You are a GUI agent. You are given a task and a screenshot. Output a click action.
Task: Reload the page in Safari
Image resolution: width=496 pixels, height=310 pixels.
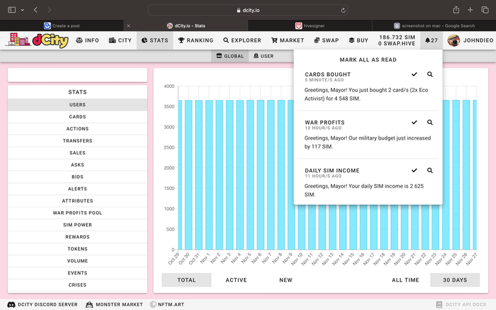pyautogui.click(x=343, y=10)
